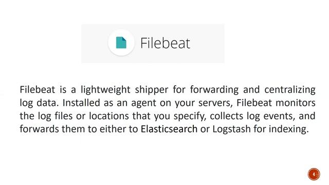Click the word forwards starting the last line
This screenshot has height=185, width=329.
(x=39, y=129)
